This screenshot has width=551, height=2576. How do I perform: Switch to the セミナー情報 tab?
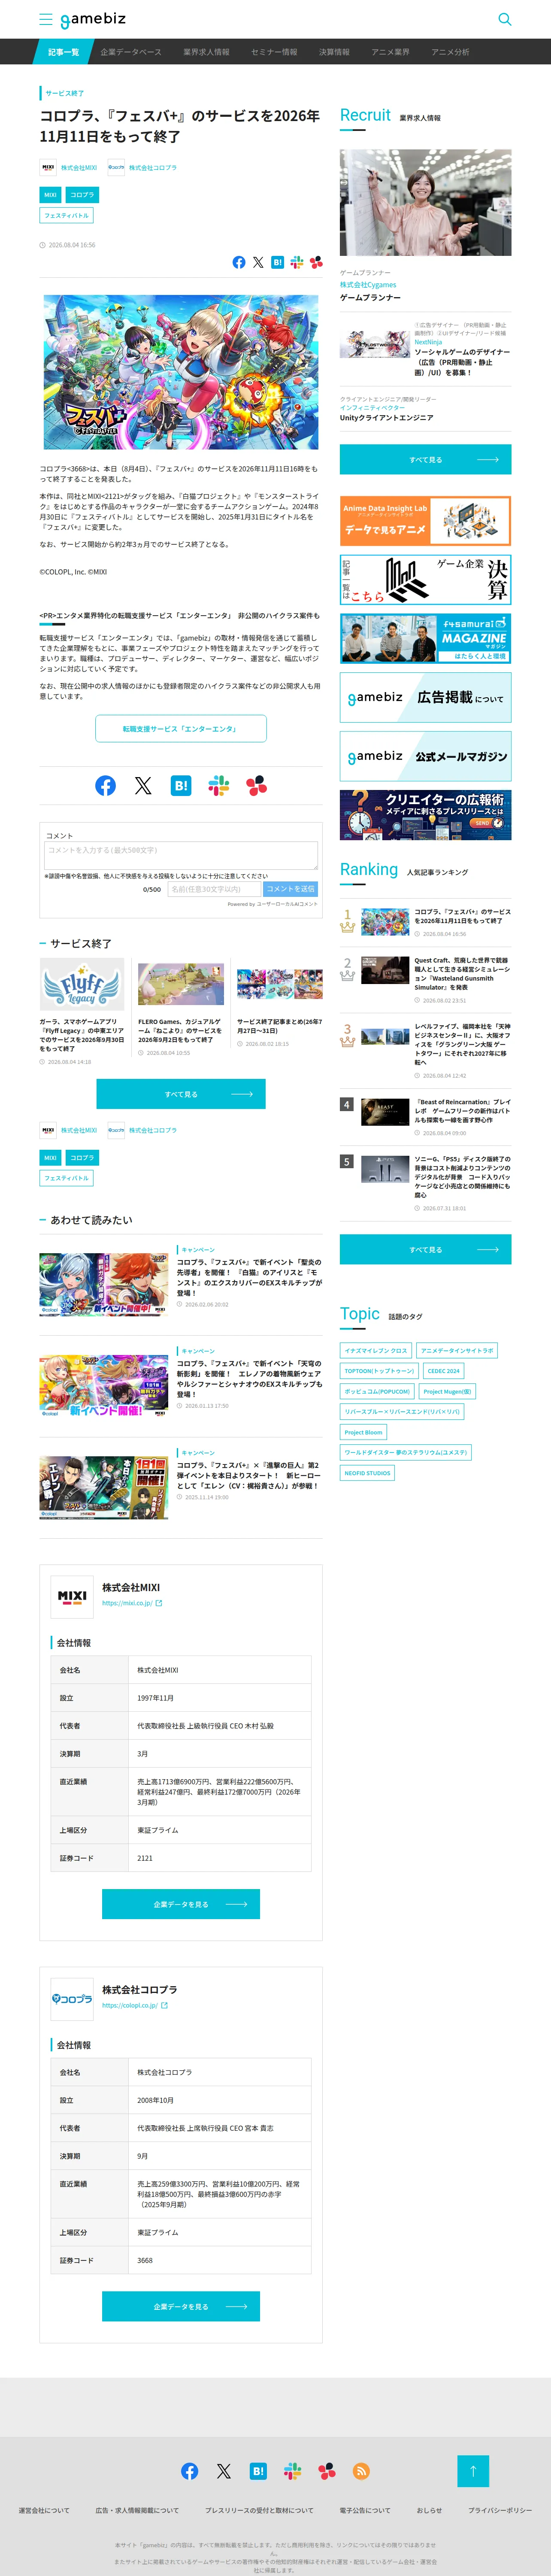pos(274,52)
